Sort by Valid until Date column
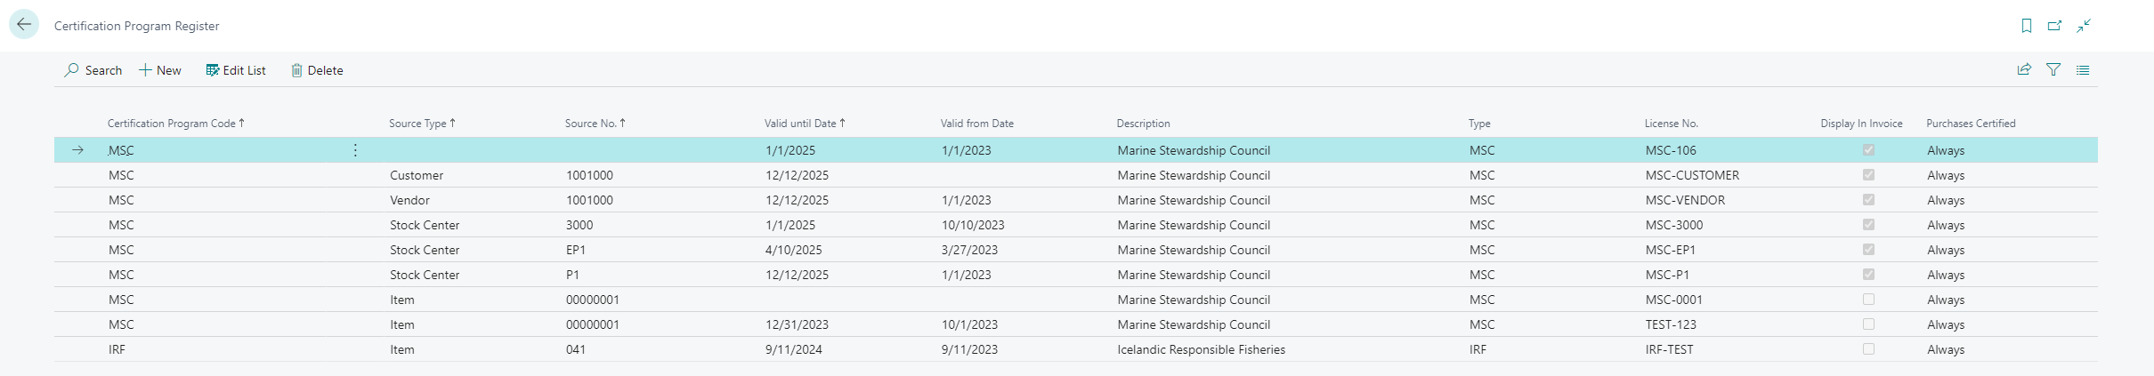Image resolution: width=2154 pixels, height=376 pixels. pyautogui.click(x=800, y=124)
